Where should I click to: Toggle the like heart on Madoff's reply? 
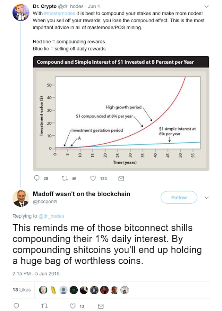pos(72,306)
